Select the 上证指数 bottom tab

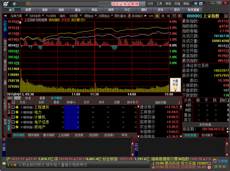(64, 135)
